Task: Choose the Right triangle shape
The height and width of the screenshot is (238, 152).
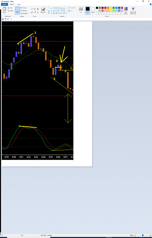Action: 49,11
